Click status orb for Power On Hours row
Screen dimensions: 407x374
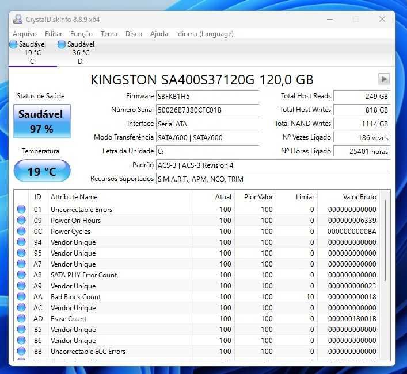21,220
